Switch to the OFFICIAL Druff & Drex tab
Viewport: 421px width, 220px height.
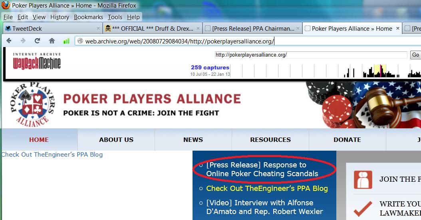point(153,28)
